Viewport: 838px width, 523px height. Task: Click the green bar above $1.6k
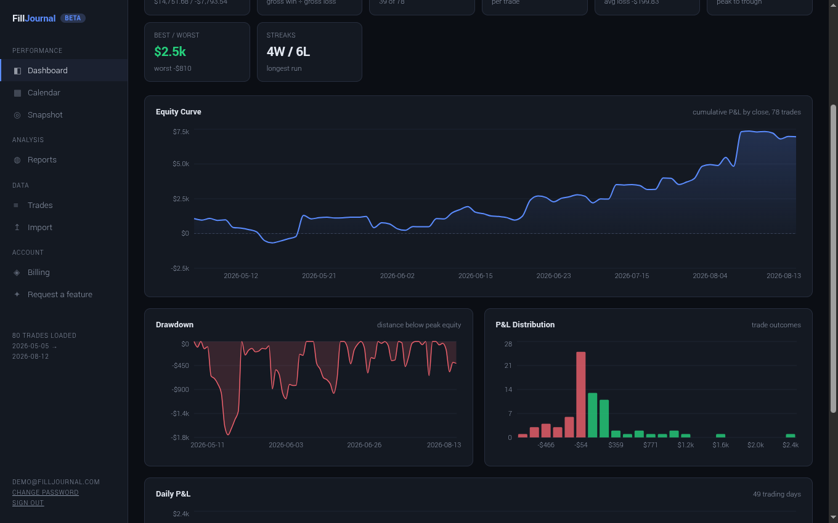click(720, 436)
